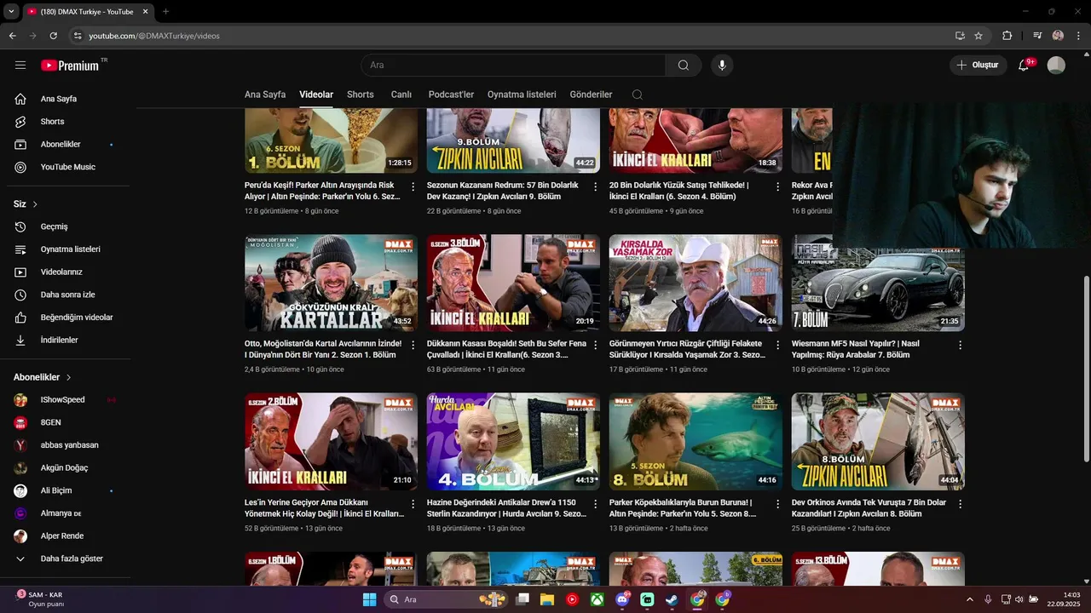Switch to channel Ana Sayfa tab
1091x613 pixels.
click(265, 95)
